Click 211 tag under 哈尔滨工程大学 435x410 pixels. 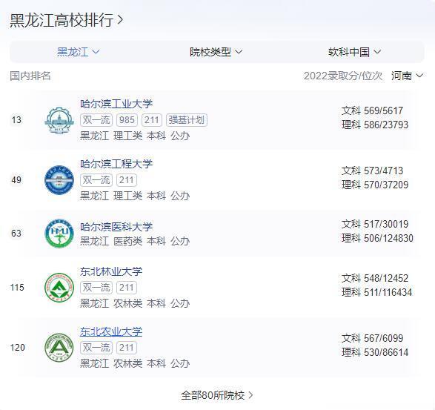127,180
